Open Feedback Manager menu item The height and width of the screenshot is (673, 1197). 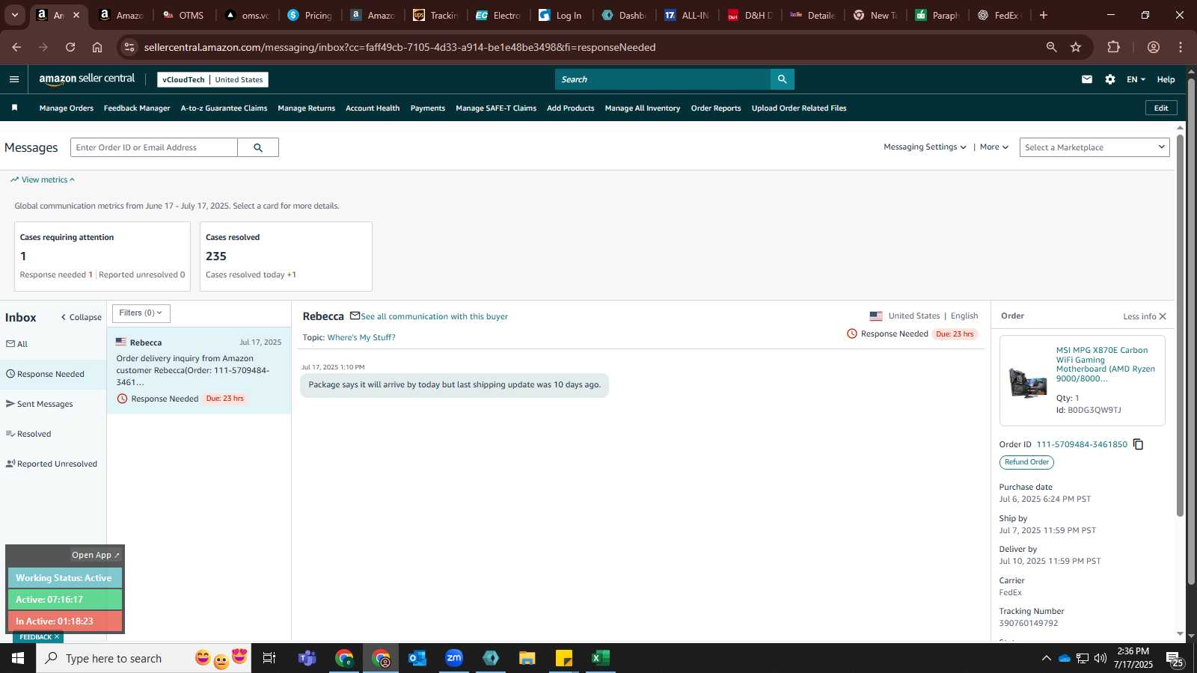(137, 108)
